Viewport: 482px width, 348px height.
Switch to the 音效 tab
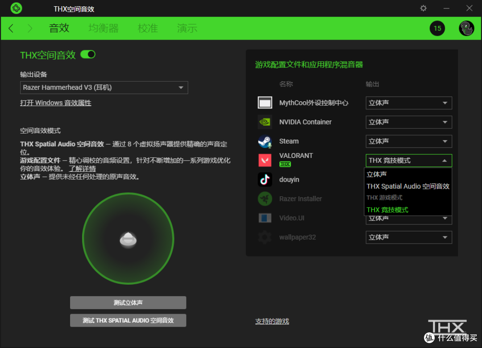point(59,28)
